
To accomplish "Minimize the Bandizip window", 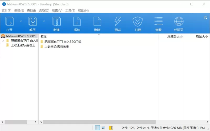I will (x=180, y=4).
